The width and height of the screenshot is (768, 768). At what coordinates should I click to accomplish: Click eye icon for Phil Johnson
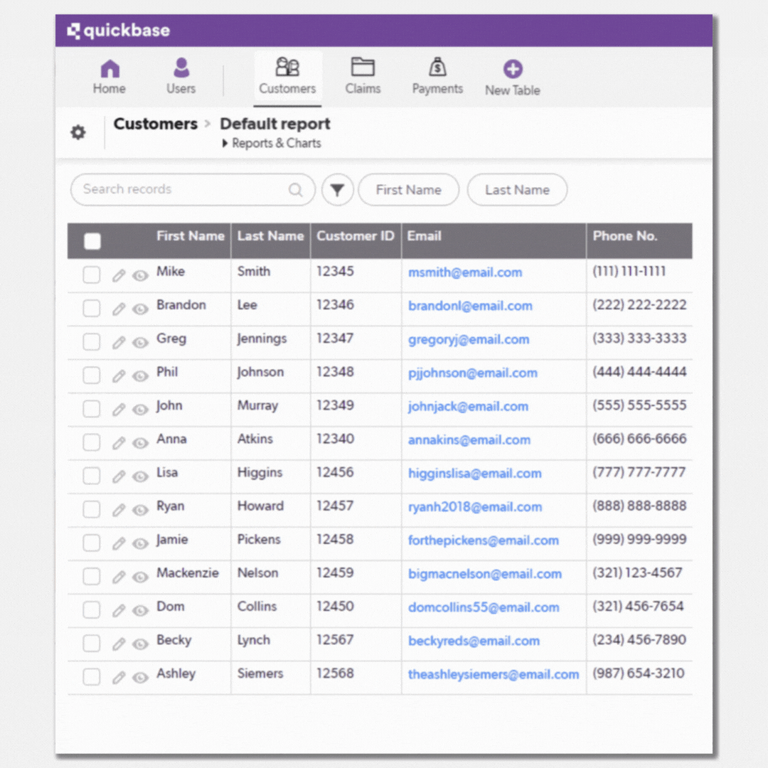141,376
